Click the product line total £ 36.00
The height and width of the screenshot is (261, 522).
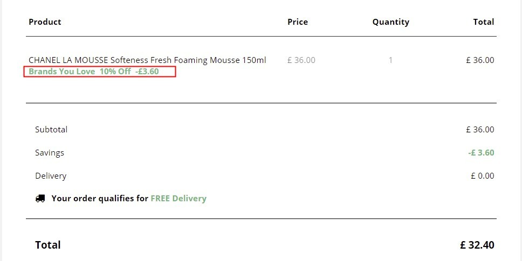[x=480, y=60]
